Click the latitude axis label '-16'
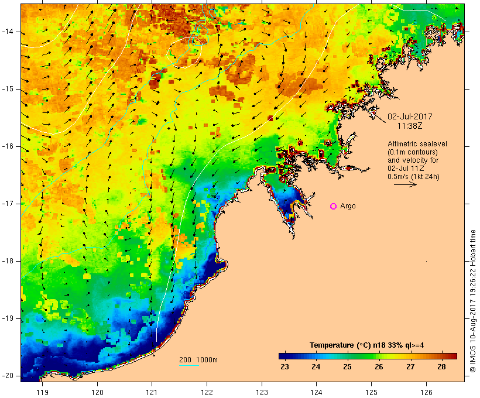The width and height of the screenshot is (480, 398). pyautogui.click(x=8, y=146)
